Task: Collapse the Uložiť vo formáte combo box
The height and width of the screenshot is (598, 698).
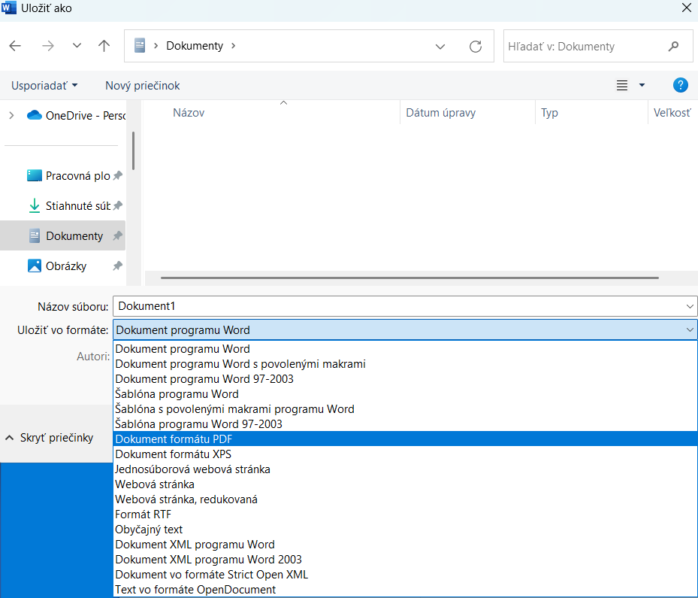Action: [690, 329]
